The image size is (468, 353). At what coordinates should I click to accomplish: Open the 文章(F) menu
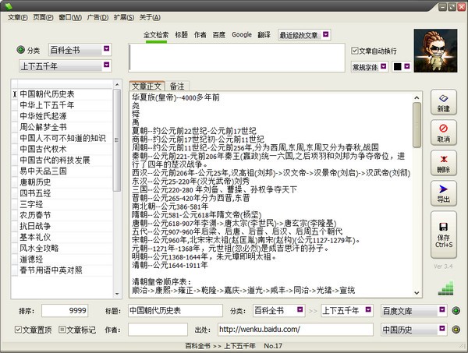16,16
